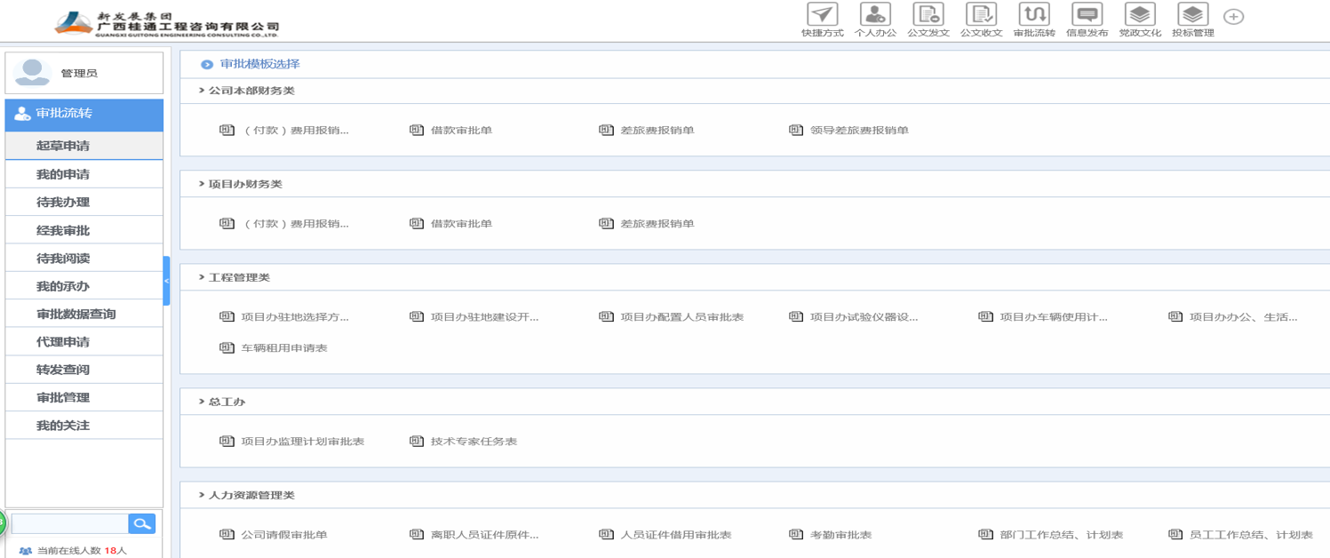Open the 投标管理 toolbar icon
This screenshot has height=558, width=1330.
coord(1192,15)
